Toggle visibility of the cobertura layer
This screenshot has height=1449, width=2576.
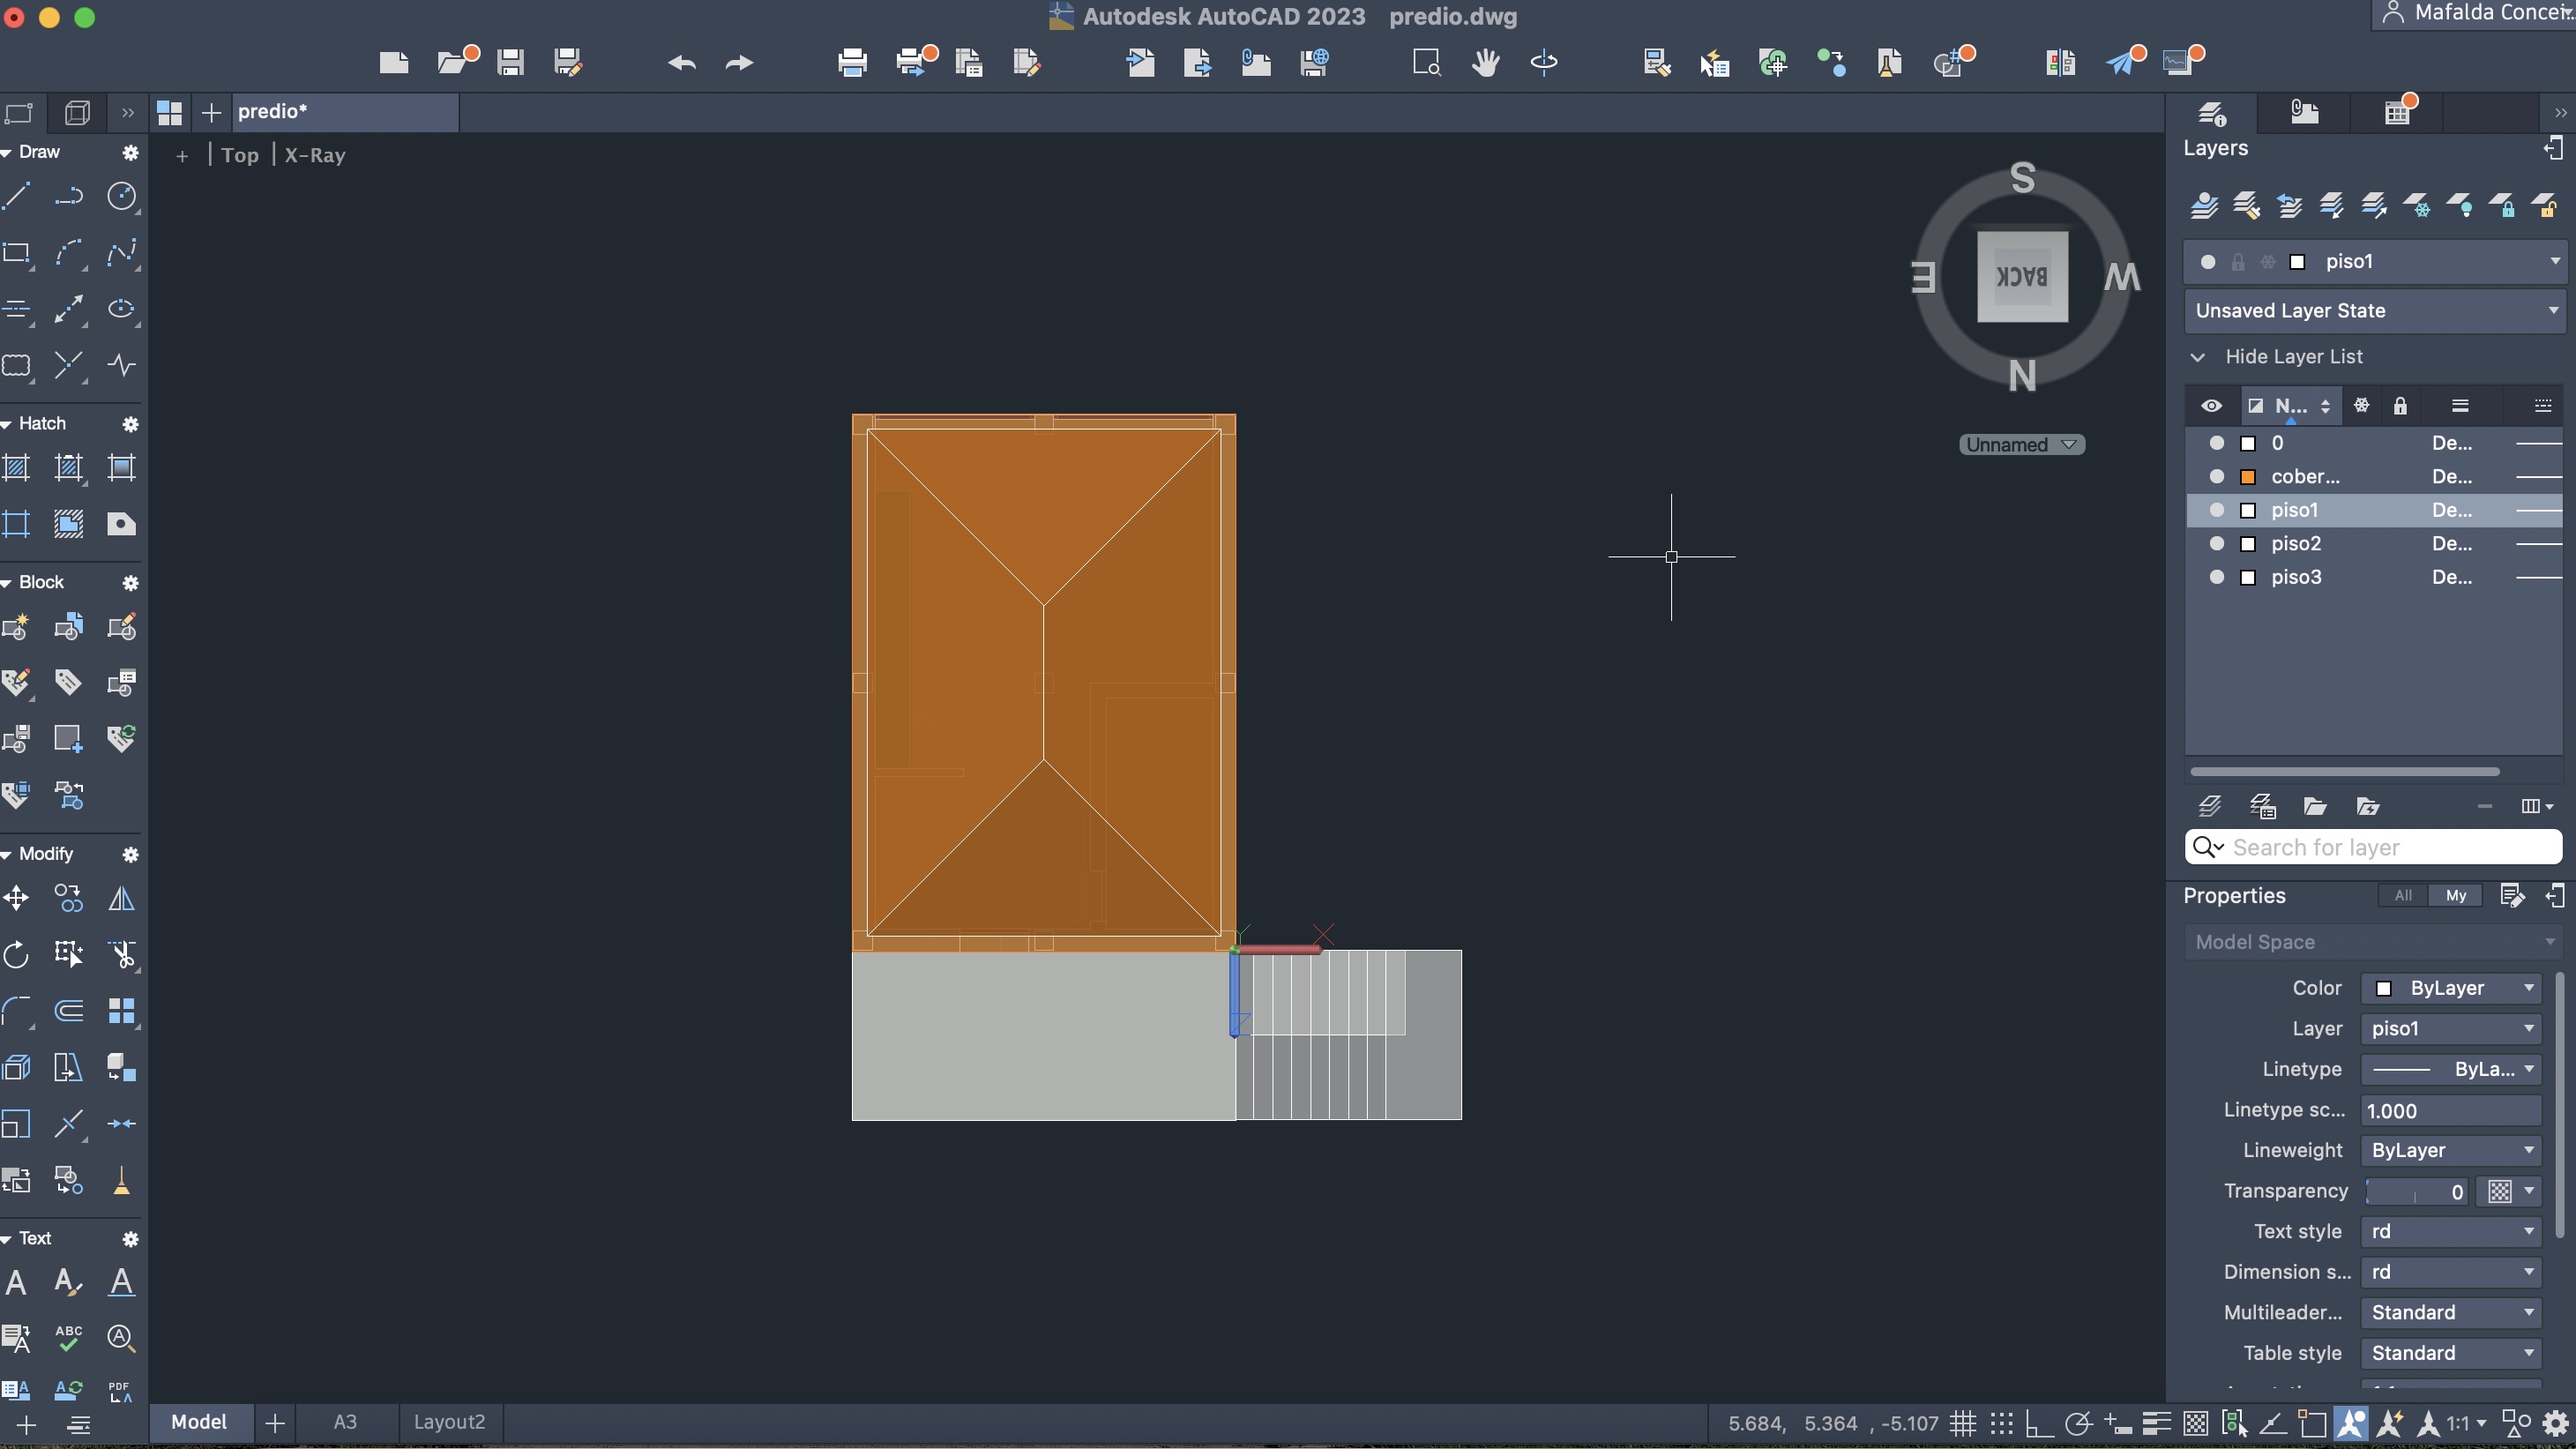tap(2216, 477)
